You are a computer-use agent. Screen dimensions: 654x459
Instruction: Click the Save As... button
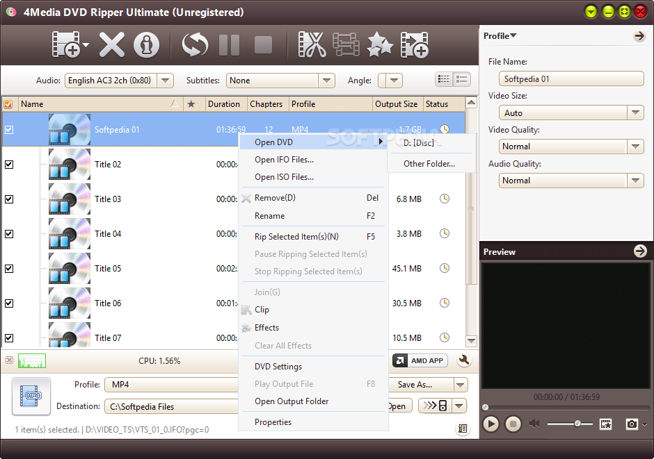point(421,385)
